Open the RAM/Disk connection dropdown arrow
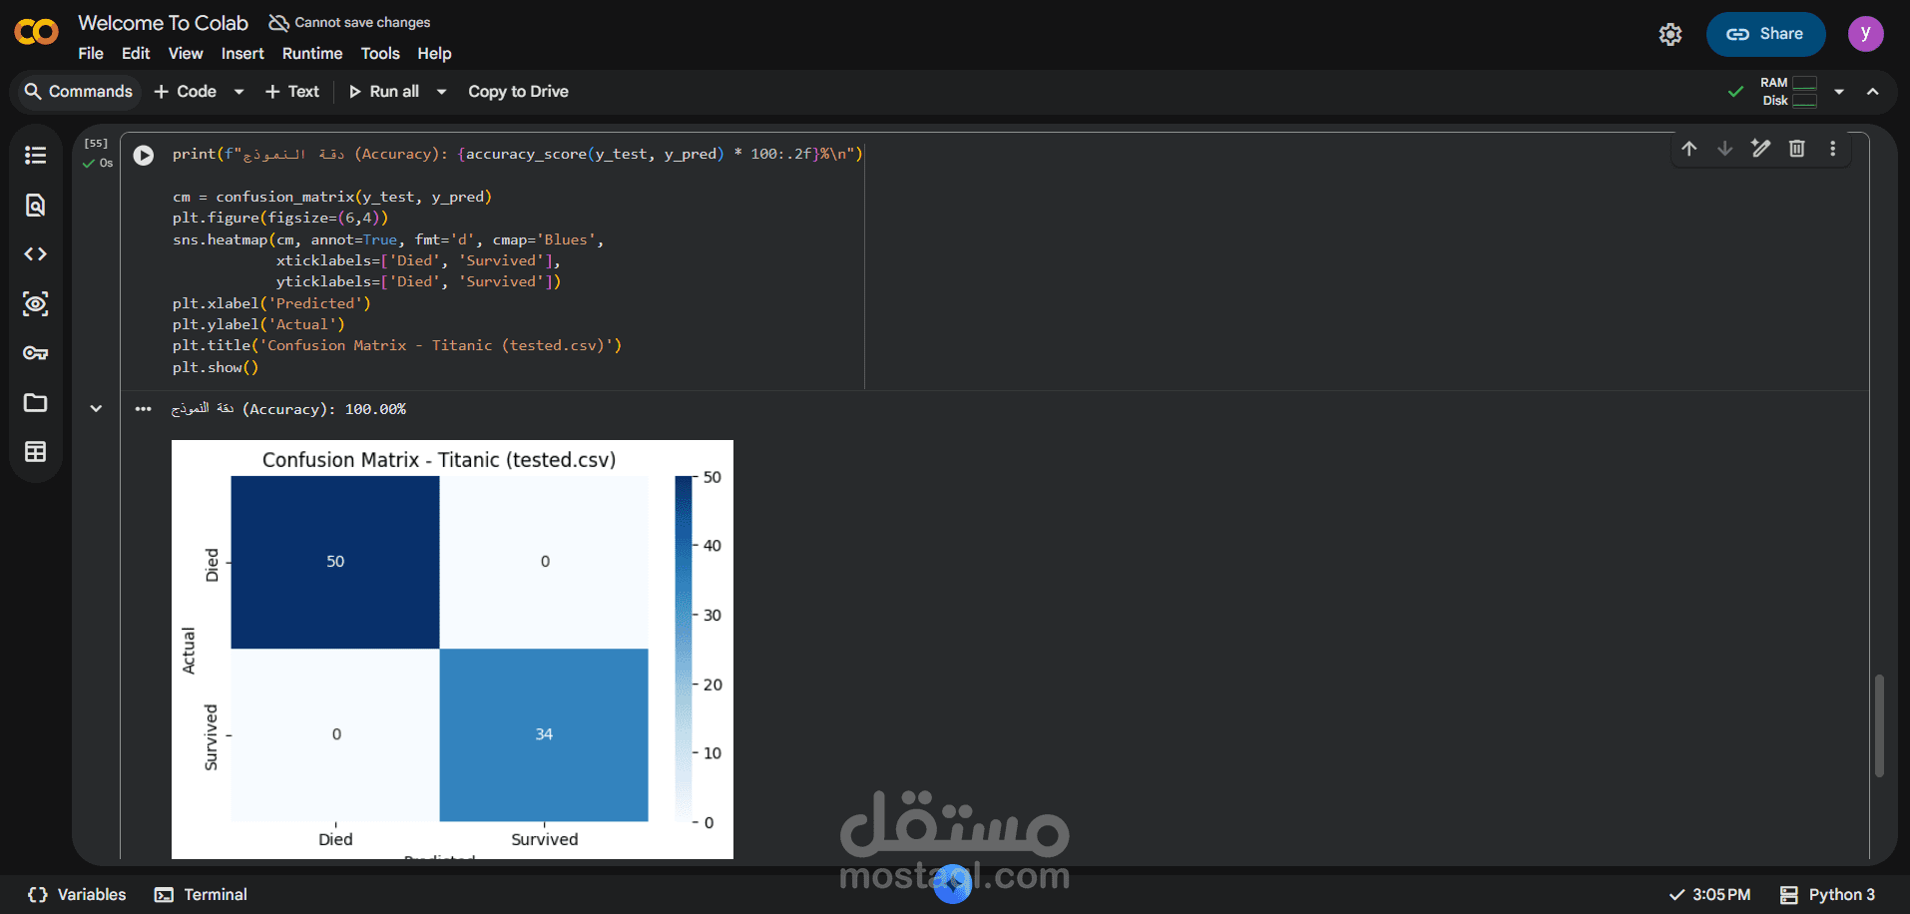Image resolution: width=1910 pixels, height=914 pixels. tap(1839, 92)
